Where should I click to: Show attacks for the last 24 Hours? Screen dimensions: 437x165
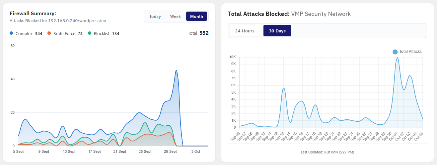tap(245, 31)
